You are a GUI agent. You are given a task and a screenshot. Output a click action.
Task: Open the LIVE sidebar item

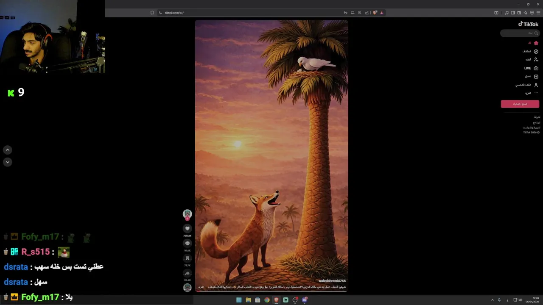pyautogui.click(x=531, y=68)
